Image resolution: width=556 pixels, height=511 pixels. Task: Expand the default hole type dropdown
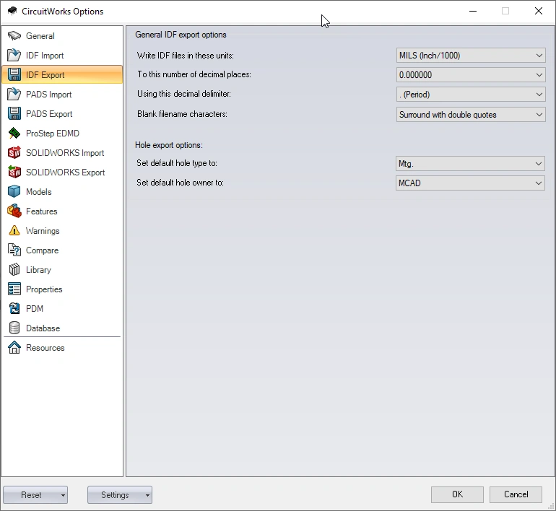(x=471, y=164)
